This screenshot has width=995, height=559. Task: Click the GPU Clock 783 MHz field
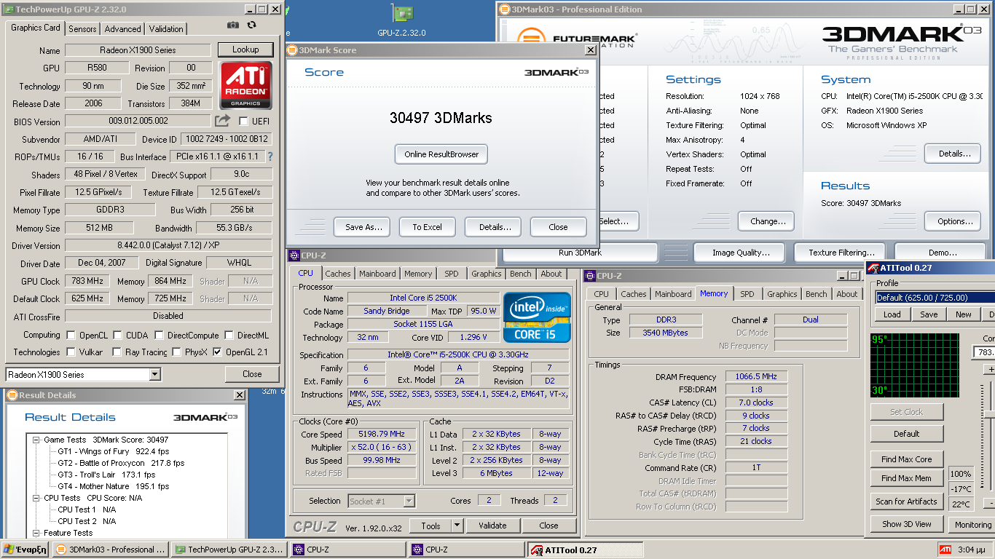87,281
